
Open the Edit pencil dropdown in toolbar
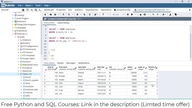pyautogui.click(x=96, y=14)
